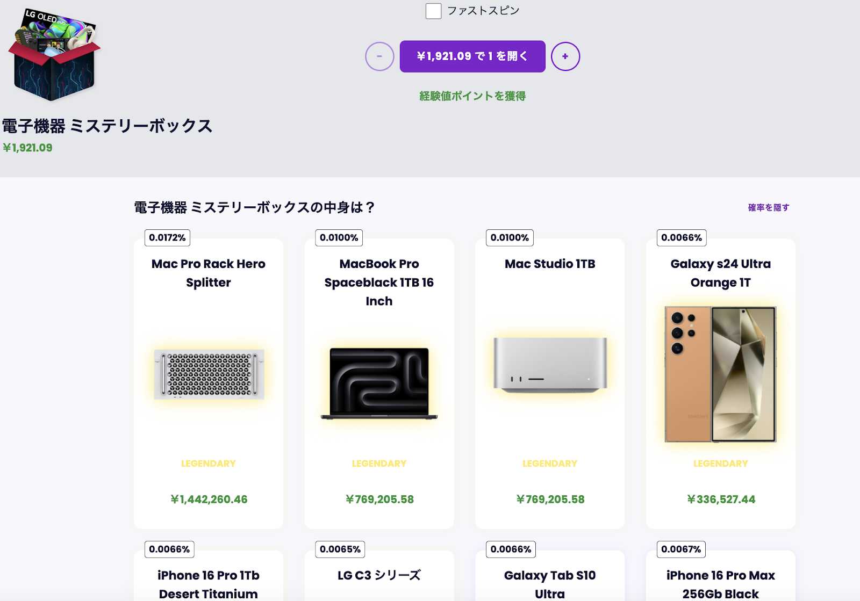Select the Mac Pro Rack Hero Splitter title
Viewport: 860px width, 601px height.
click(x=209, y=273)
